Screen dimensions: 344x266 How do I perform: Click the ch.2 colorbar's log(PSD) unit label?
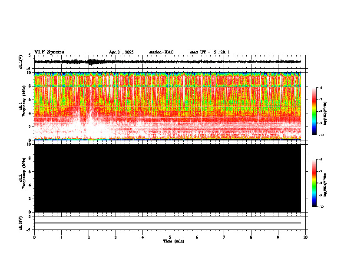click(x=325, y=185)
